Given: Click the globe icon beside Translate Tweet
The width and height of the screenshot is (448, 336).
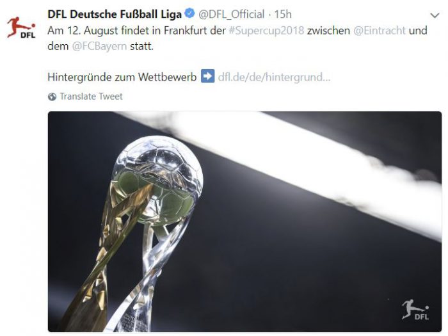Looking at the screenshot, I should pyautogui.click(x=52, y=97).
